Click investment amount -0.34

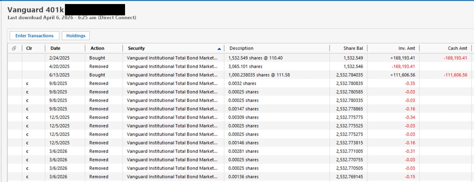410,117
